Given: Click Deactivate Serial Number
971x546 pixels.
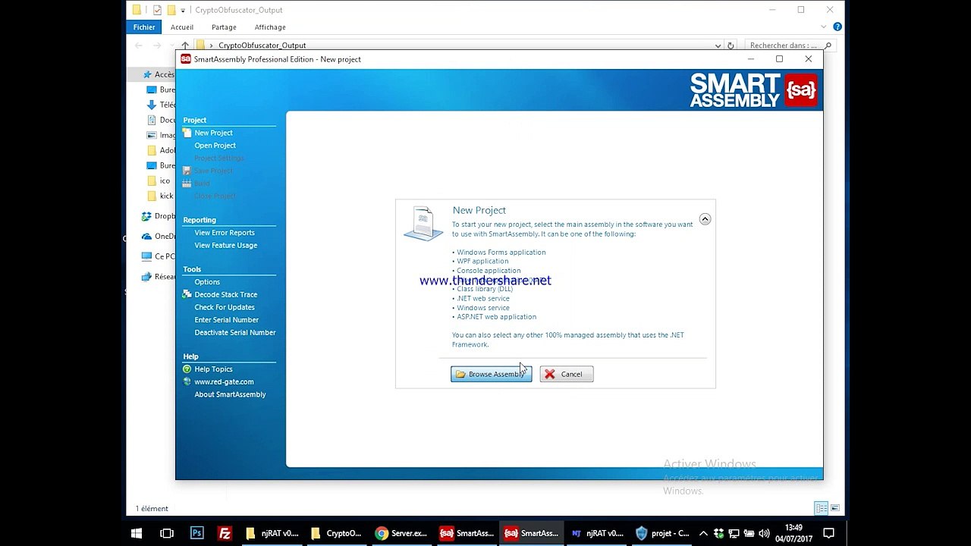Looking at the screenshot, I should [234, 333].
